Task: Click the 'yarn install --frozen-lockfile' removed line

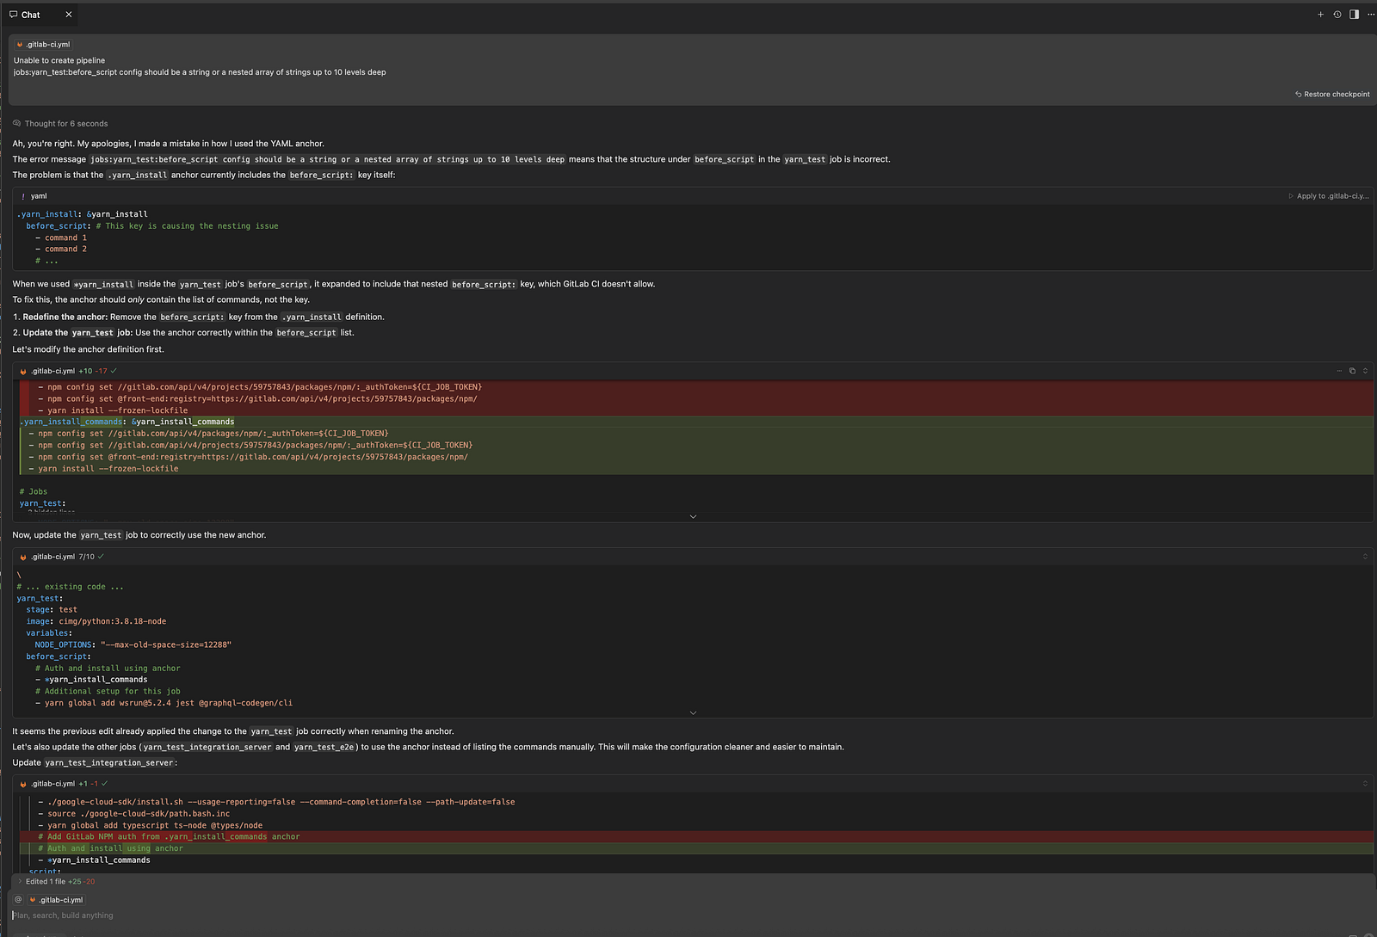Action: 117,411
